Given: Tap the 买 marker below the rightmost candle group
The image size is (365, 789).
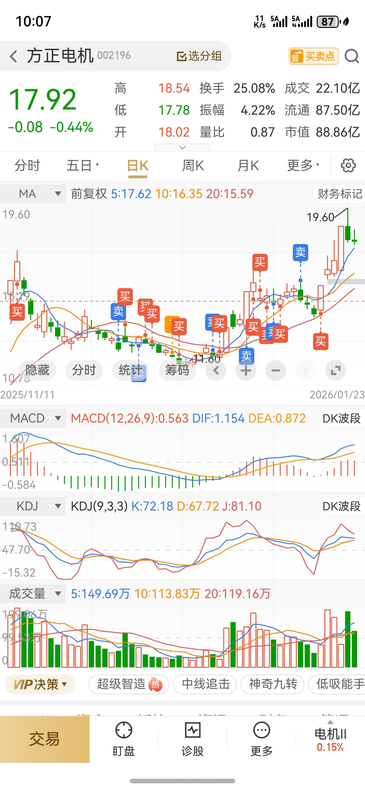Looking at the screenshot, I should point(320,341).
